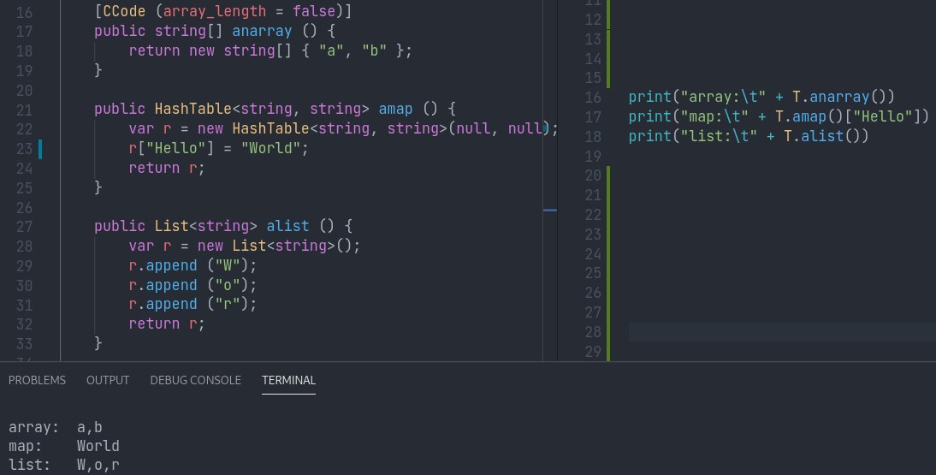Screen dimensions: 936x475
Task: Click line number 23 in left editor
Action: click(x=25, y=149)
